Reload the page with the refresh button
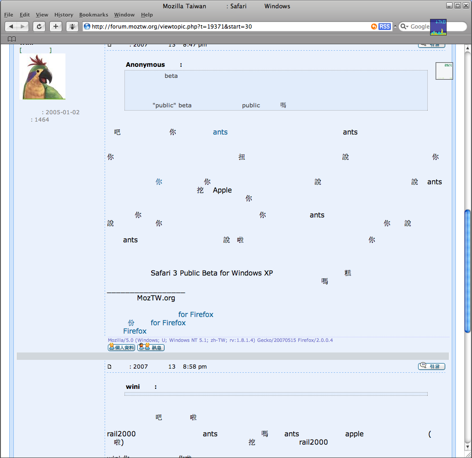Viewport: 472px width, 458px height. click(x=39, y=26)
